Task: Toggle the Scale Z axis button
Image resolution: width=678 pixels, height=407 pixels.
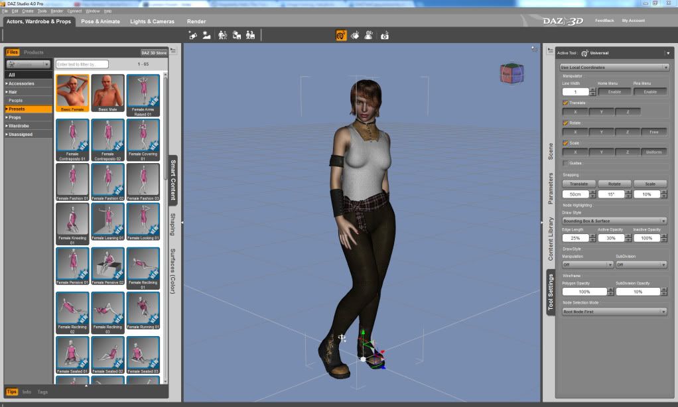Action: point(628,152)
